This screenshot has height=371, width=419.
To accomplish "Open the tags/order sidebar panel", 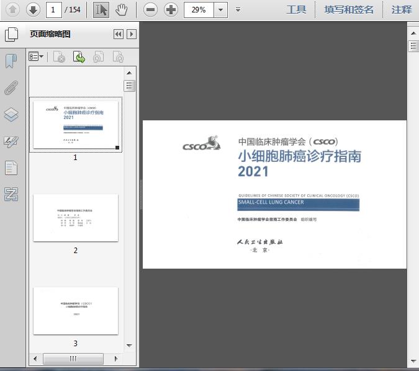I will [11, 194].
